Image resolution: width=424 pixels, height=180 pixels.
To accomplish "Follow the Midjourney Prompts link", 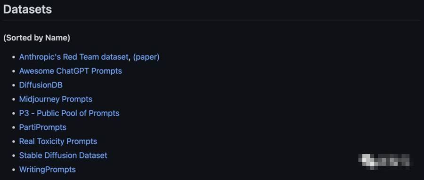I will 56,99.
